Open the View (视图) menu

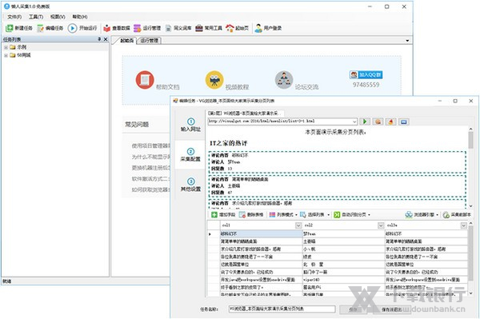(x=58, y=17)
